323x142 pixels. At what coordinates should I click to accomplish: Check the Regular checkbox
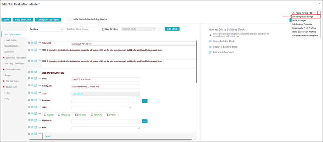coord(45,115)
